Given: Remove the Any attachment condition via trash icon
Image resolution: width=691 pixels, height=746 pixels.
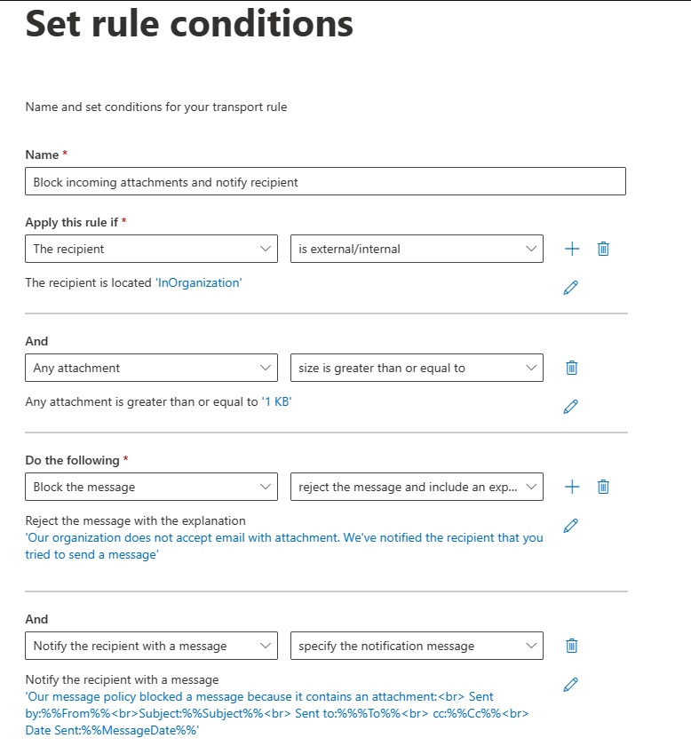Looking at the screenshot, I should 571,368.
